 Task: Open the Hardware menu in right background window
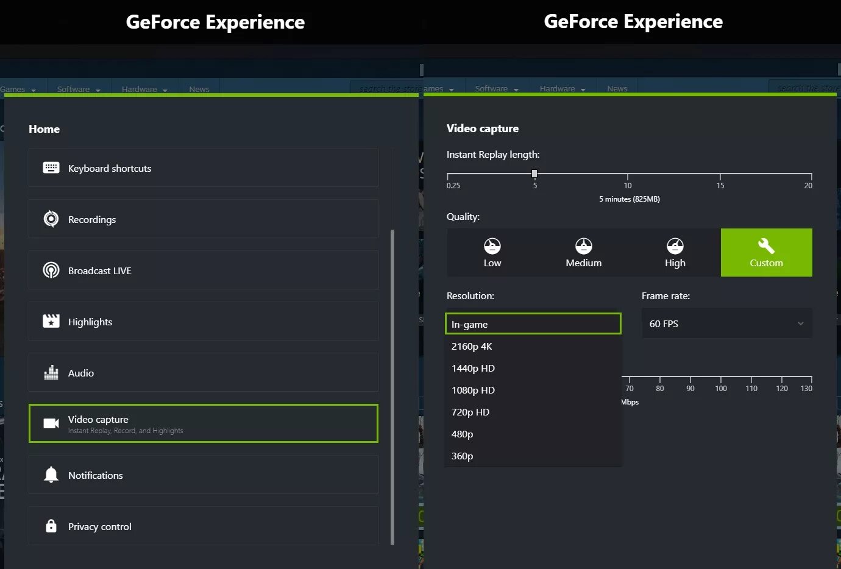tap(562, 88)
